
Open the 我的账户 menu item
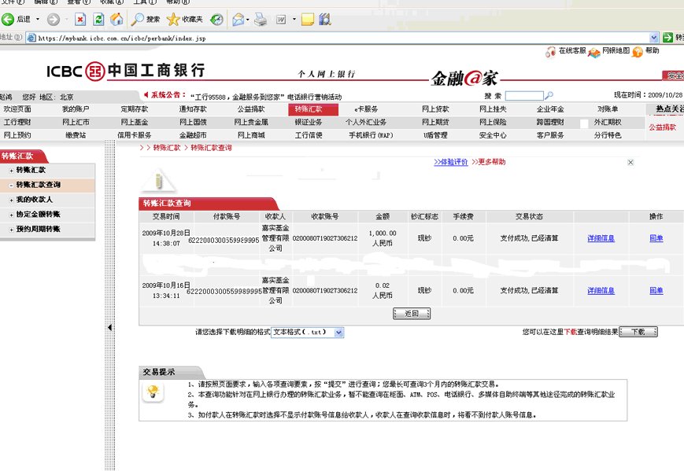tap(75, 110)
